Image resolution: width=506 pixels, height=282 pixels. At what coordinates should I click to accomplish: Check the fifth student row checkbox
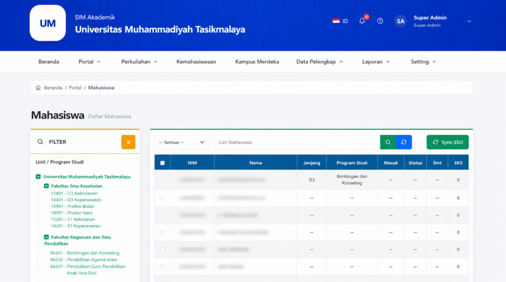[162, 249]
